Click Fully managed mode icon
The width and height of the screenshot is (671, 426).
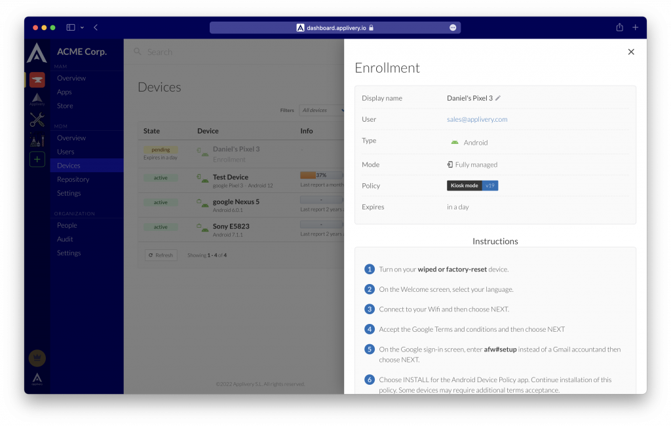point(450,164)
